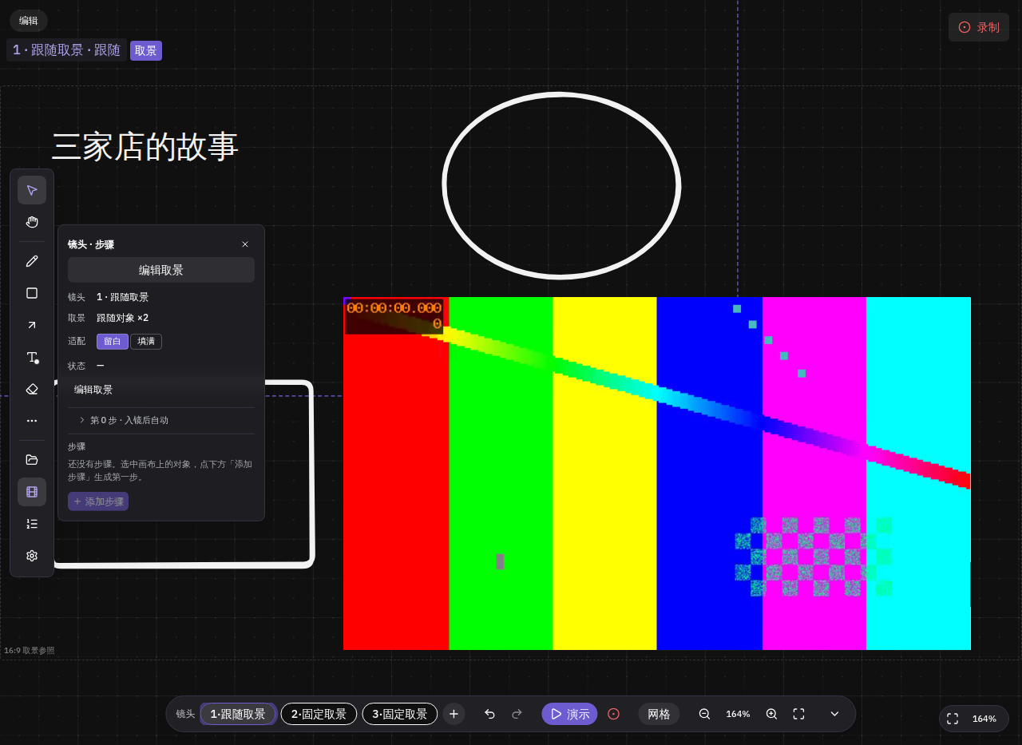Open the numbered steps list icon
1022x745 pixels.
coord(32,524)
